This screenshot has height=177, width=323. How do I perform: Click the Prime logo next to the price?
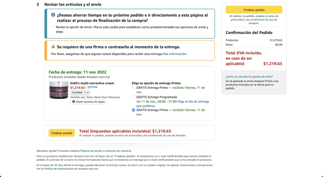click(92, 87)
